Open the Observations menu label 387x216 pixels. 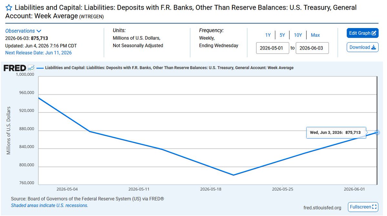click(x=20, y=31)
